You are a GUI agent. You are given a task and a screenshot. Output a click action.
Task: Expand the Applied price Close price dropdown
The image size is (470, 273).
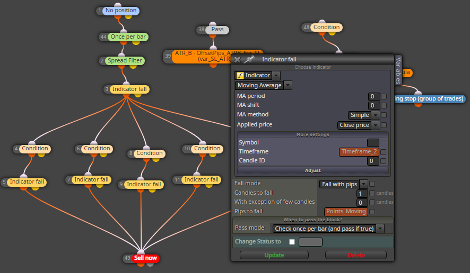point(375,125)
